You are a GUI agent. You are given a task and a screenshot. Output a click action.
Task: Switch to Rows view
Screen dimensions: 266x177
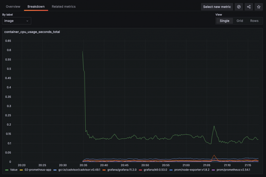tap(254, 21)
